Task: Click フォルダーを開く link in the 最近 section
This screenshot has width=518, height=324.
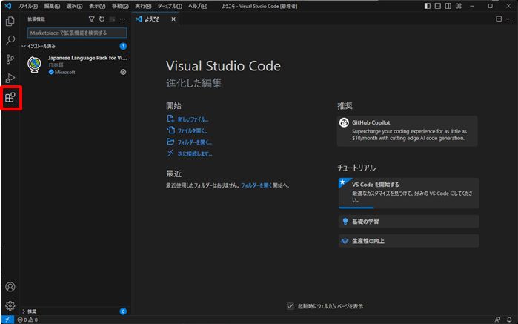Action: click(256, 185)
